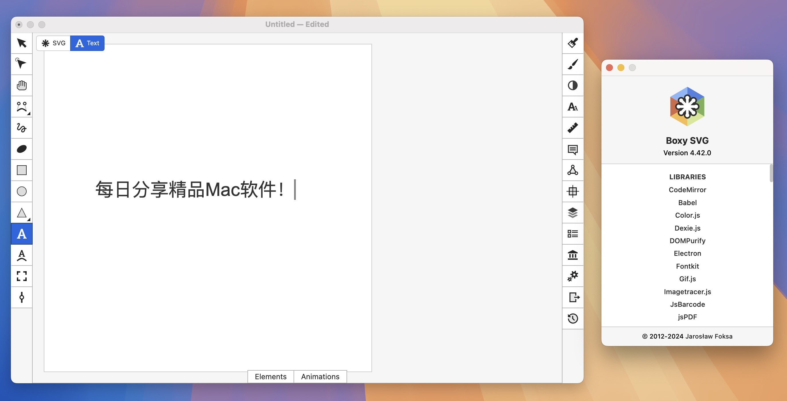Click the settings/plugins icon

(x=572, y=276)
